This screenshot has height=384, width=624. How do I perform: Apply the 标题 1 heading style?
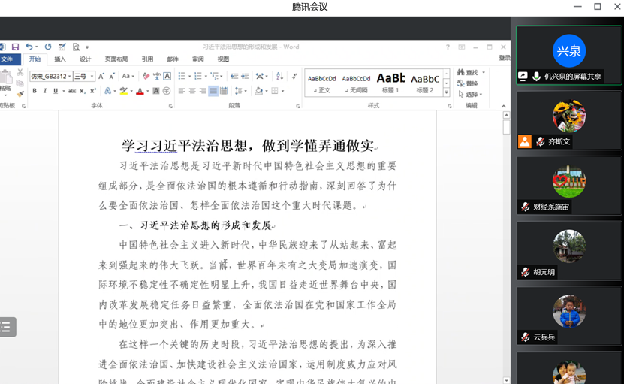click(390, 82)
